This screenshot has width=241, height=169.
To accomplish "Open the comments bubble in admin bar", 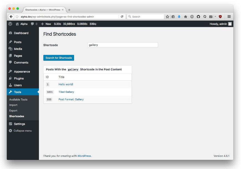I will [34, 24].
